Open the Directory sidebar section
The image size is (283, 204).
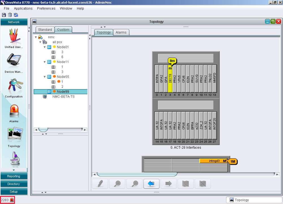pyautogui.click(x=14, y=184)
